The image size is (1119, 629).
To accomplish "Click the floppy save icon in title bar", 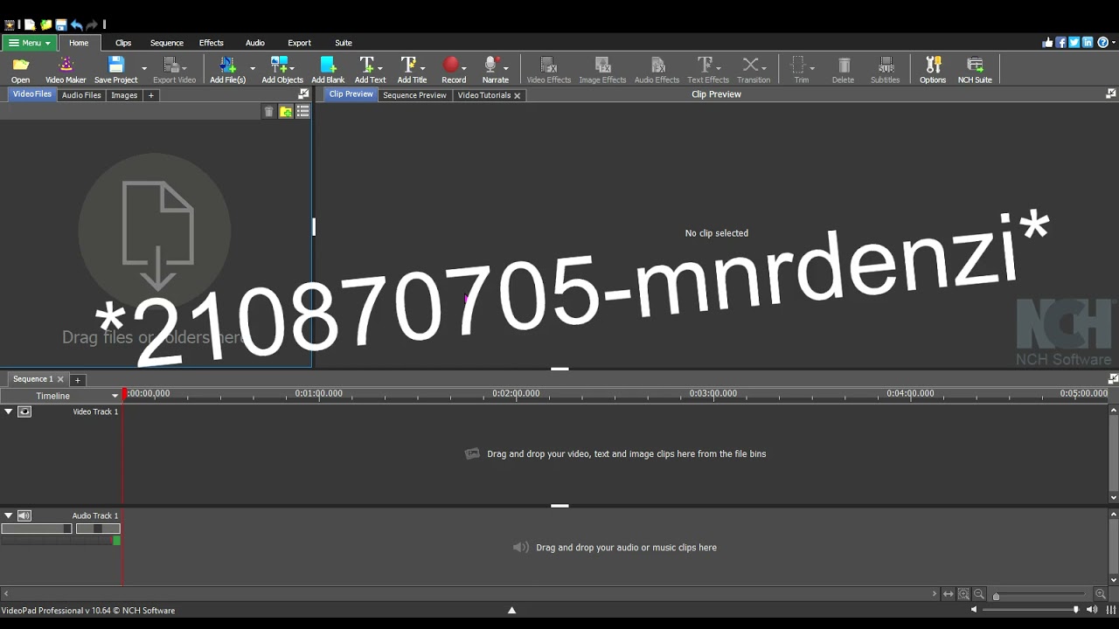I will pos(60,24).
